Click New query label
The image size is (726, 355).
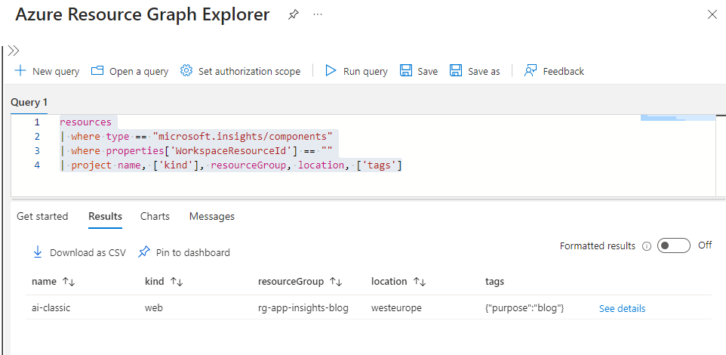[56, 71]
